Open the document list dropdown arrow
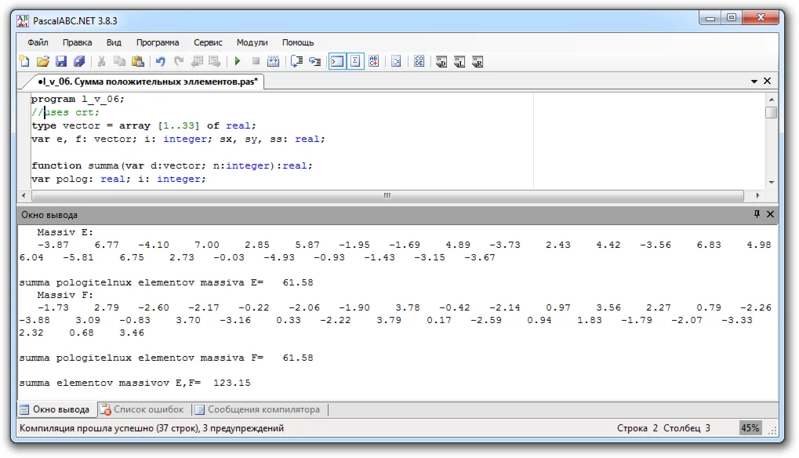Screen dimensions: 799x458 (x=754, y=81)
